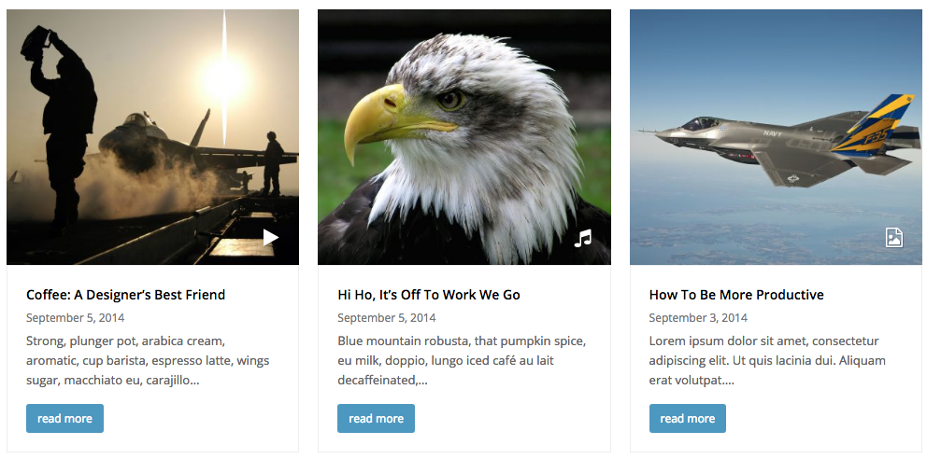Viewport: 927px width, 459px height.
Task: Open "How To Be More Productive" post title
Action: click(736, 295)
